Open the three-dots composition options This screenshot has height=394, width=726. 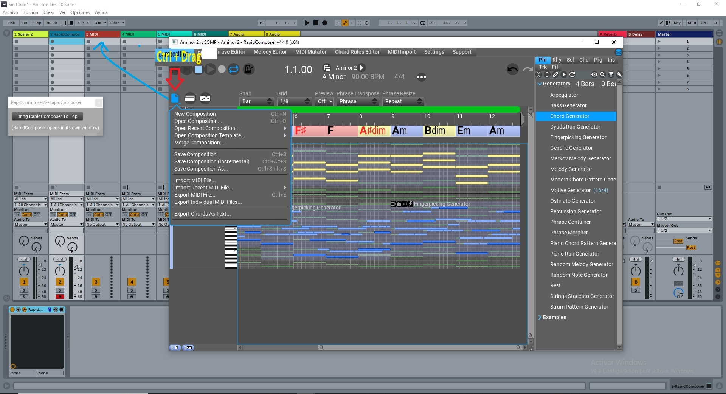(422, 77)
